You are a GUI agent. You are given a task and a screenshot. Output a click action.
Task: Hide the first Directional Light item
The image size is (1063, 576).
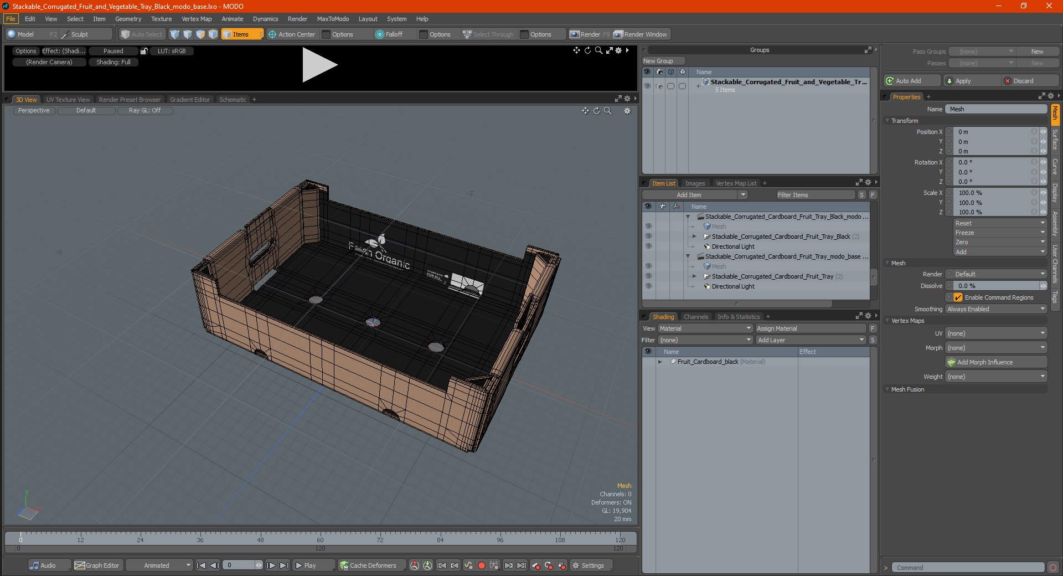point(648,246)
